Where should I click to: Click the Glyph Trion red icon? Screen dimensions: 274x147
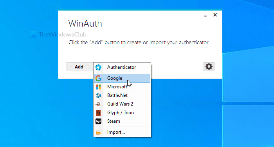point(98,113)
